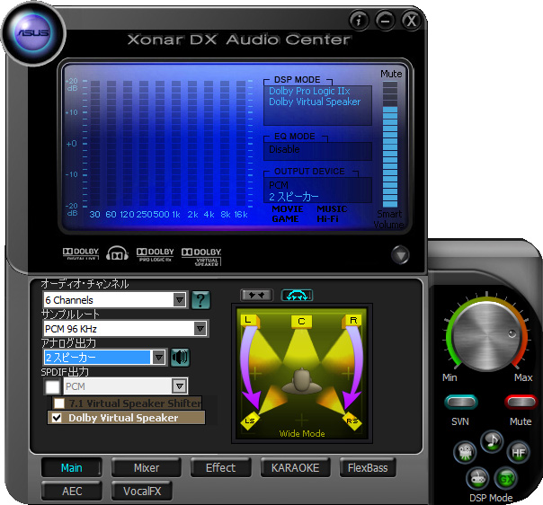Activate the gamepad game DSP mode icon
The width and height of the screenshot is (543, 505).
pos(478,479)
